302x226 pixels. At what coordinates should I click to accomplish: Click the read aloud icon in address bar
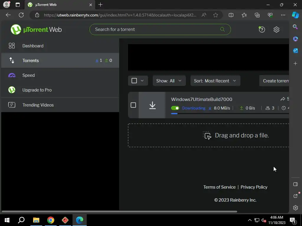click(x=204, y=15)
